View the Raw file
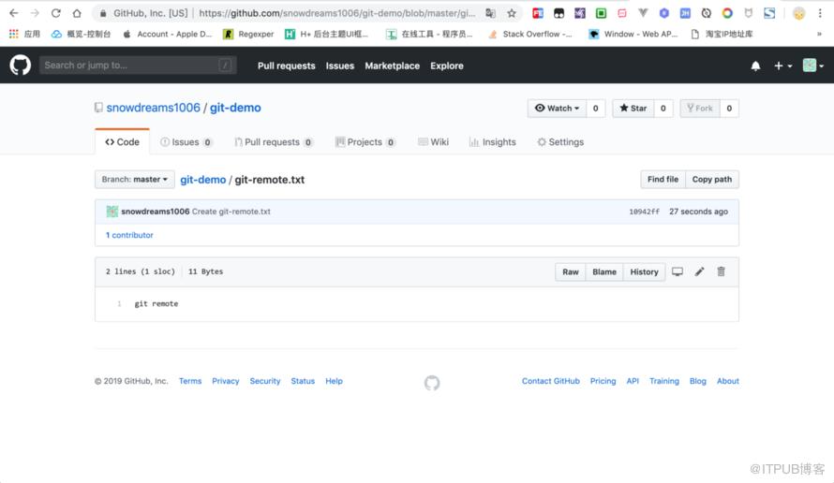This screenshot has height=483, width=834. click(x=570, y=272)
